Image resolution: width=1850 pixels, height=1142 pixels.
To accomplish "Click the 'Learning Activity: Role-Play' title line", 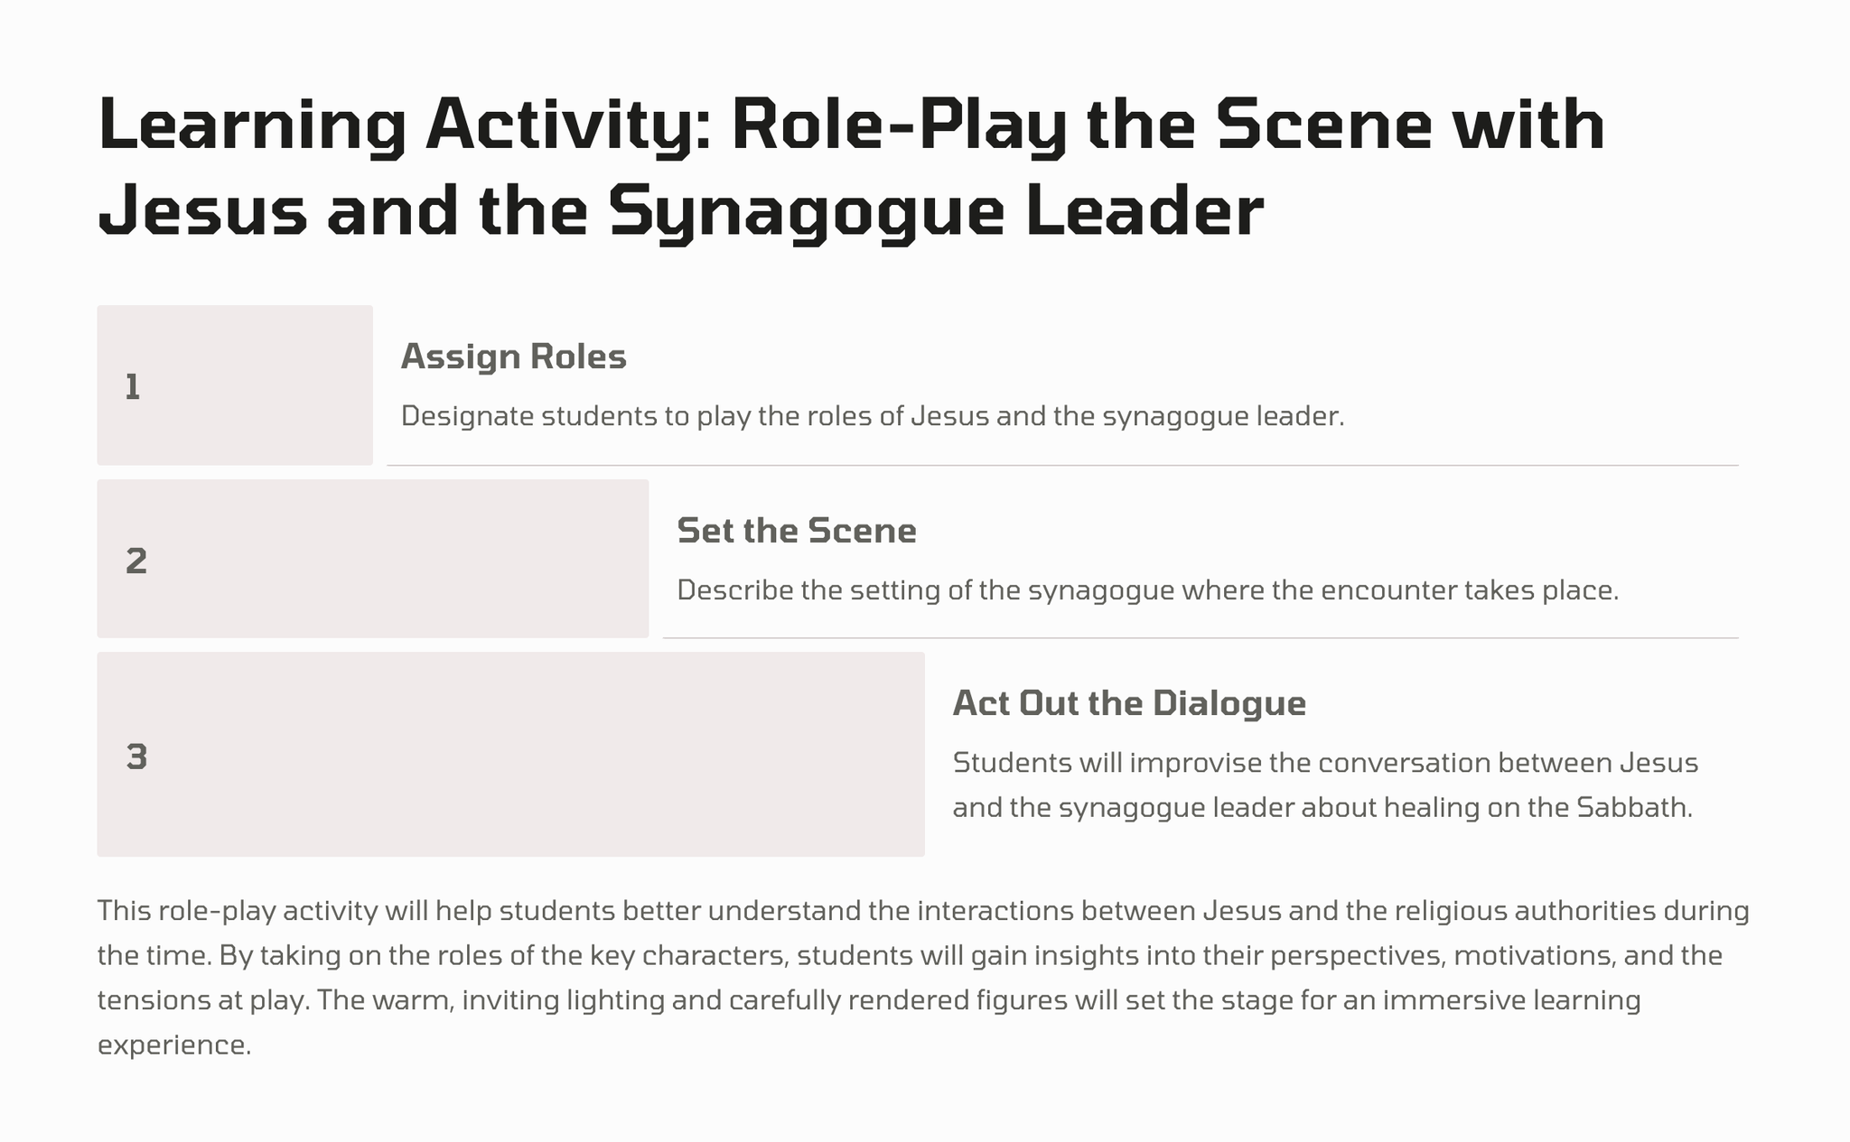I will coord(849,125).
